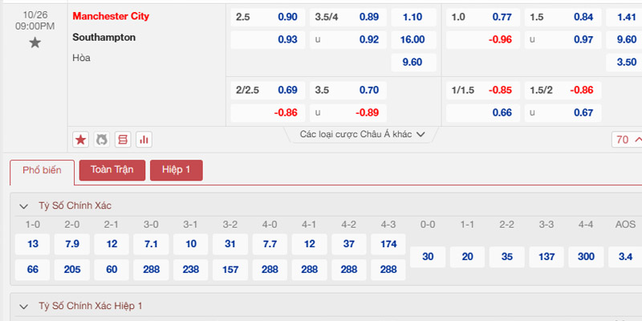Expand Các loại cược Châu Á khác

coord(363,134)
